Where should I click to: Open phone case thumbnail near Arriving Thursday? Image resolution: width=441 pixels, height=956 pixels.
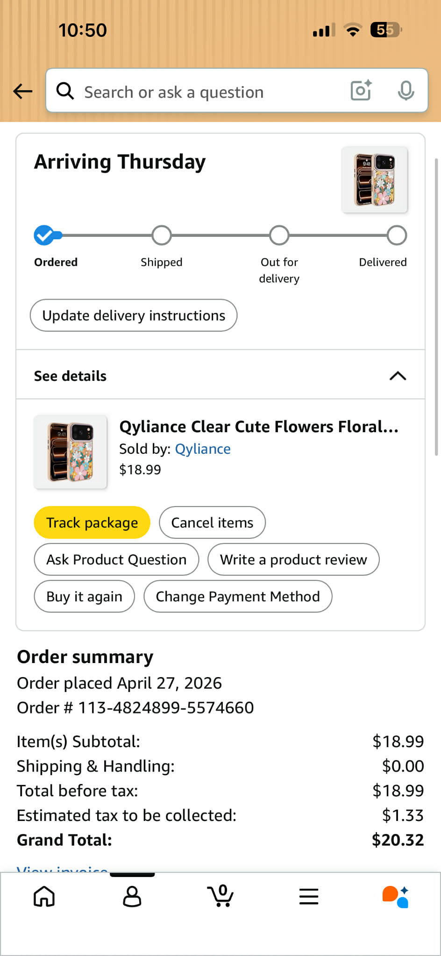375,180
